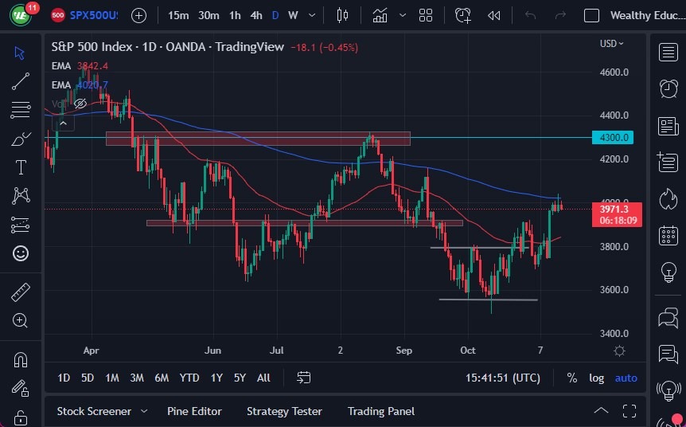
Task: Select the measure ruler tool
Action: click(21, 292)
